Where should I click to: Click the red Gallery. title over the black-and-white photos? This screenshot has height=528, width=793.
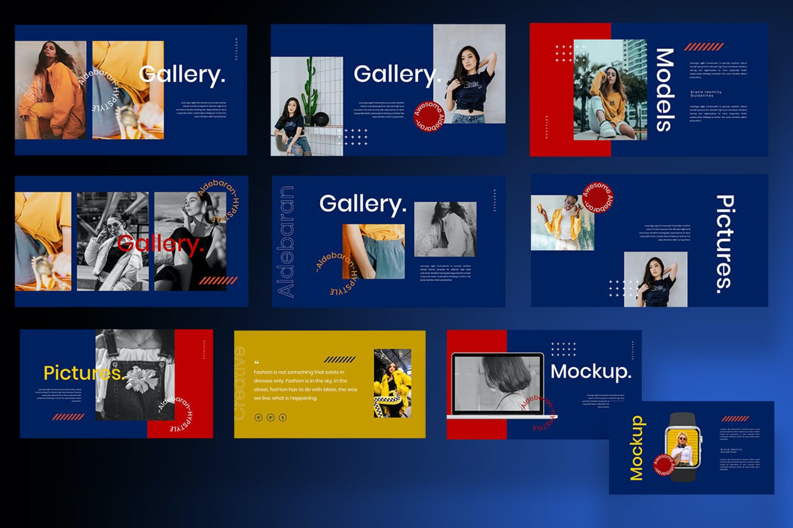[160, 244]
